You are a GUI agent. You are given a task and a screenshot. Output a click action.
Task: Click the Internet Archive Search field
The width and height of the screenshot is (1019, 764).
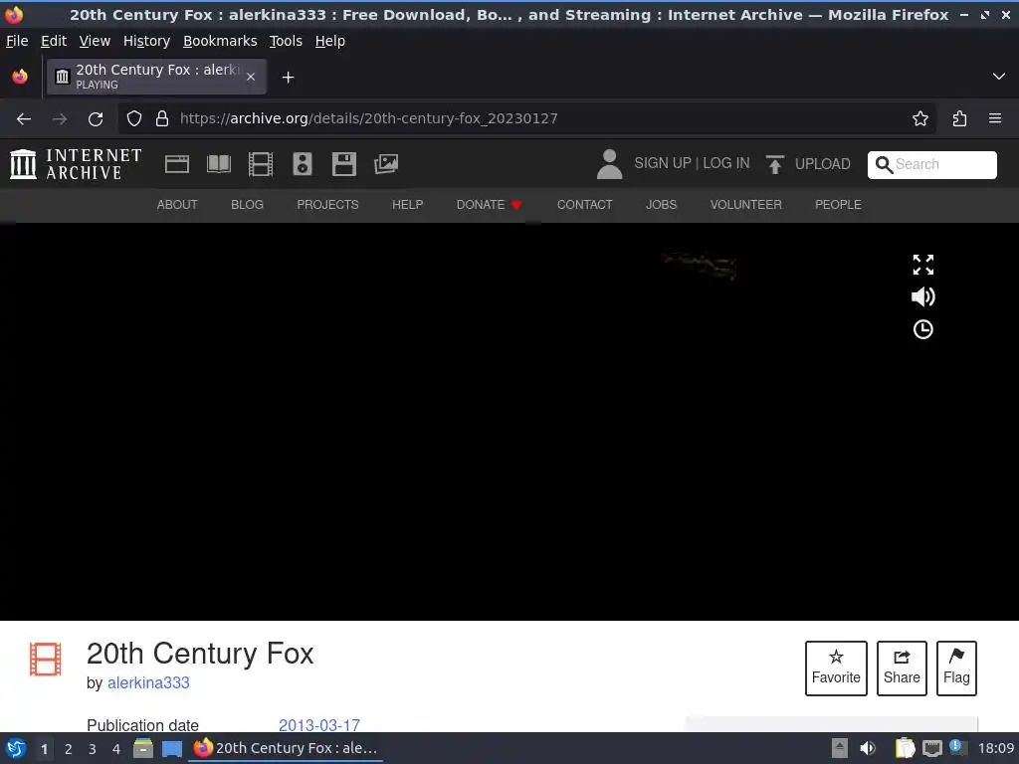pyautogui.click(x=931, y=164)
